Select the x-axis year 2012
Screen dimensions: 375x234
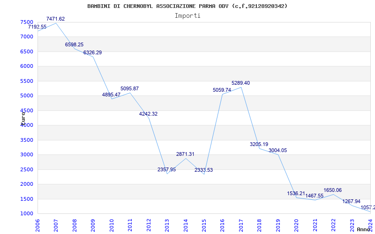click(149, 226)
